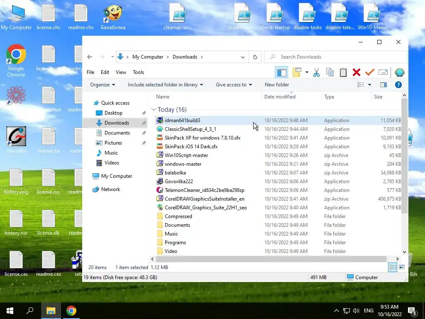The height and width of the screenshot is (319, 425).
Task: Click the Search Downloads field
Action: click(x=335, y=57)
